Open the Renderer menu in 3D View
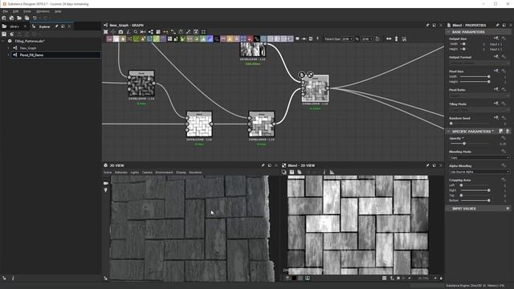This screenshot has width=514, height=289. [195, 173]
